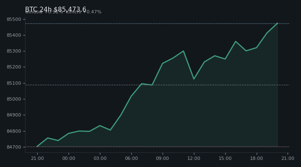
Task: Click the 85400 y-axis label
Action: 14,35
